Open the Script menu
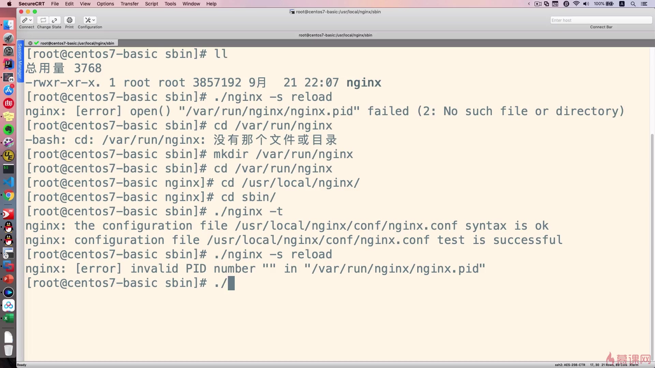This screenshot has width=655, height=368. [x=151, y=4]
